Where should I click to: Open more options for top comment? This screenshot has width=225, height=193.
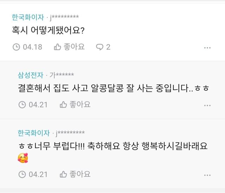coord(207,48)
